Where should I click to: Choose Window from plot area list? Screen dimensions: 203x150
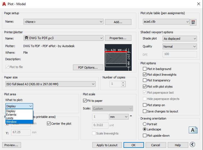[x=19, y=122]
